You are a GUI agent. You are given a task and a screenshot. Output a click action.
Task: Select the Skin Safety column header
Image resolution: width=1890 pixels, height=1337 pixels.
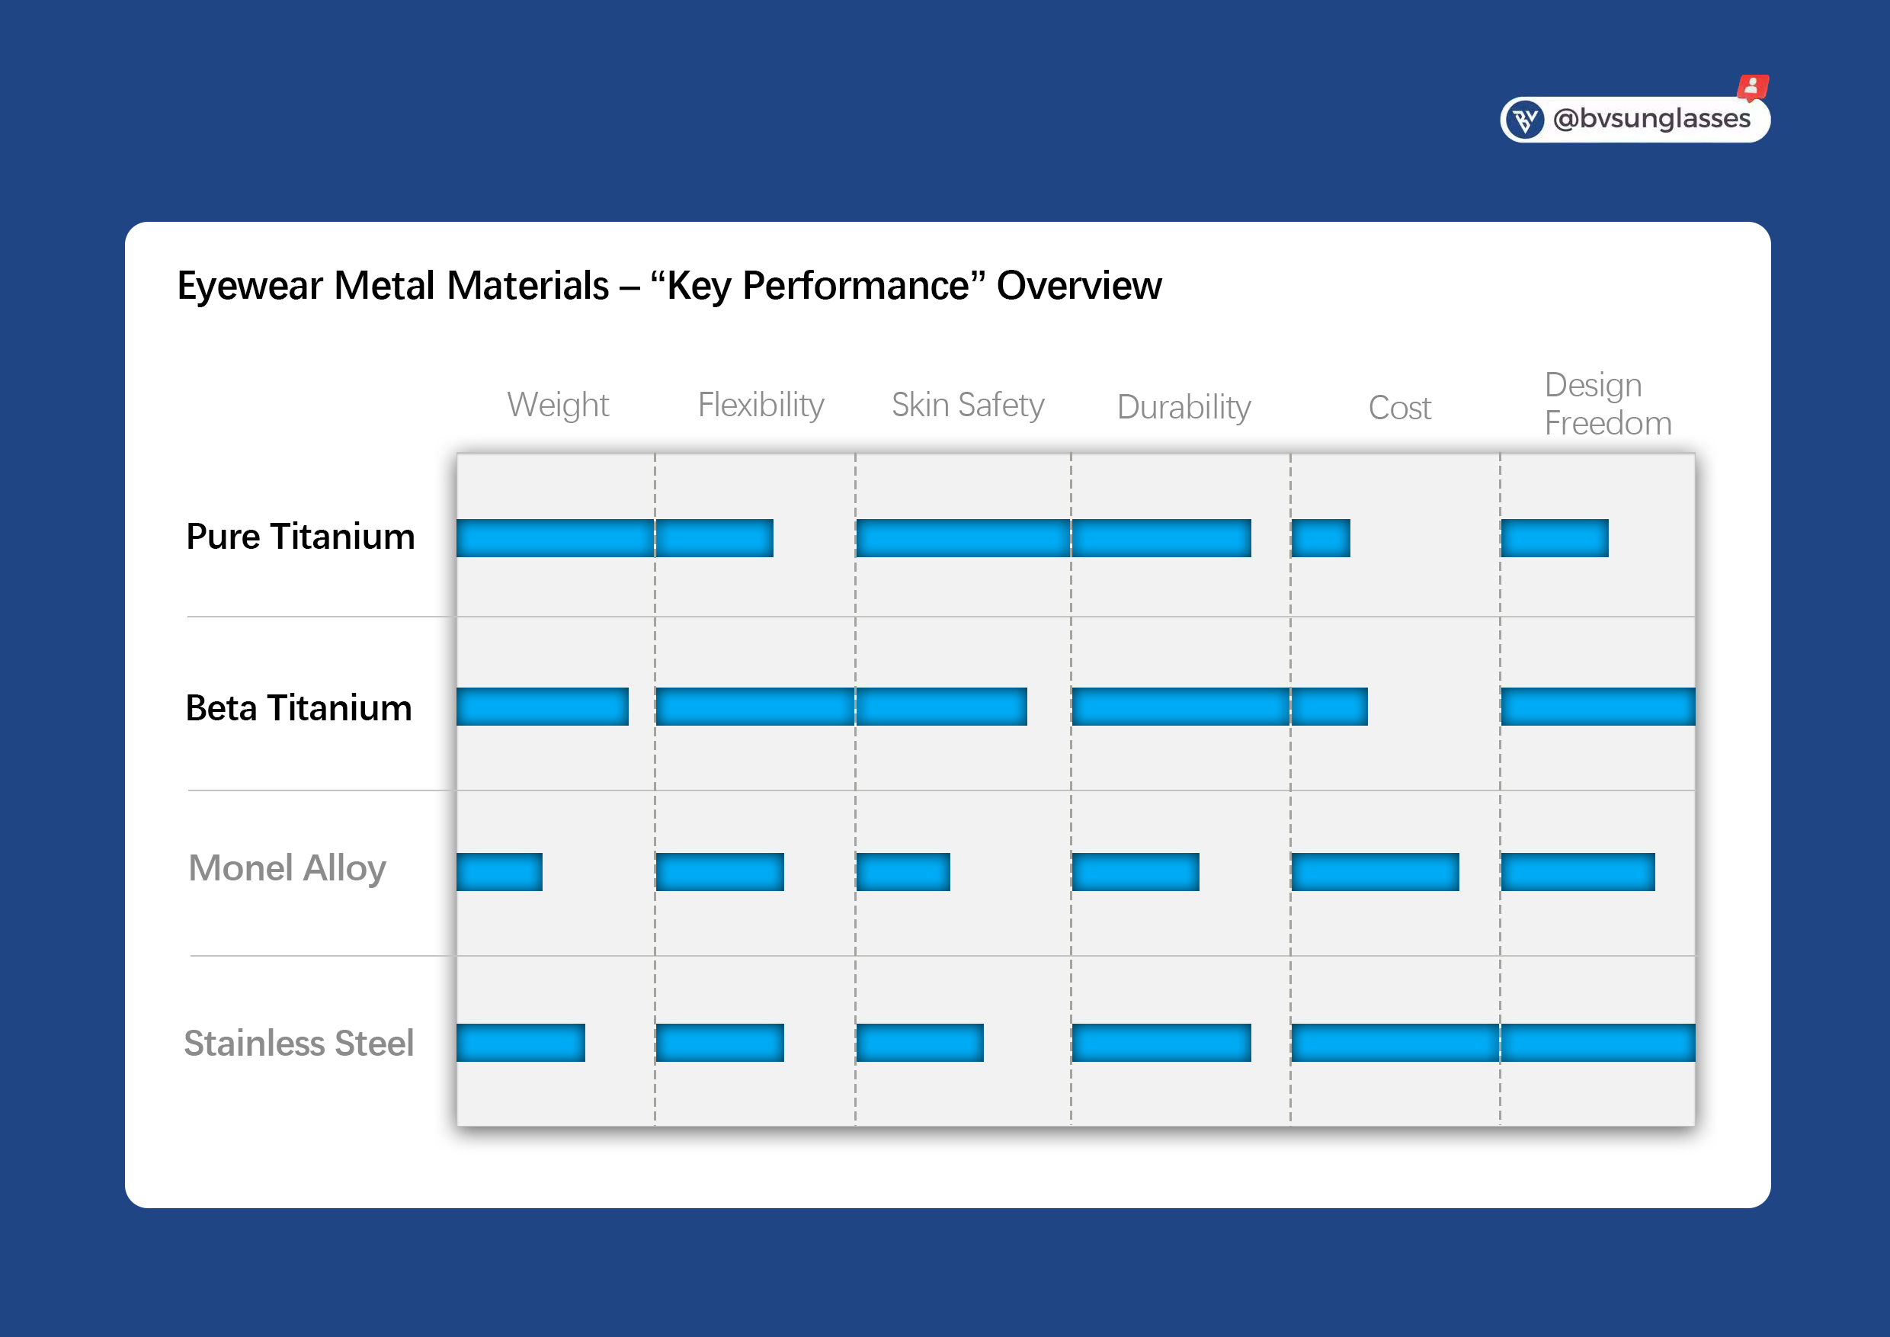966,404
